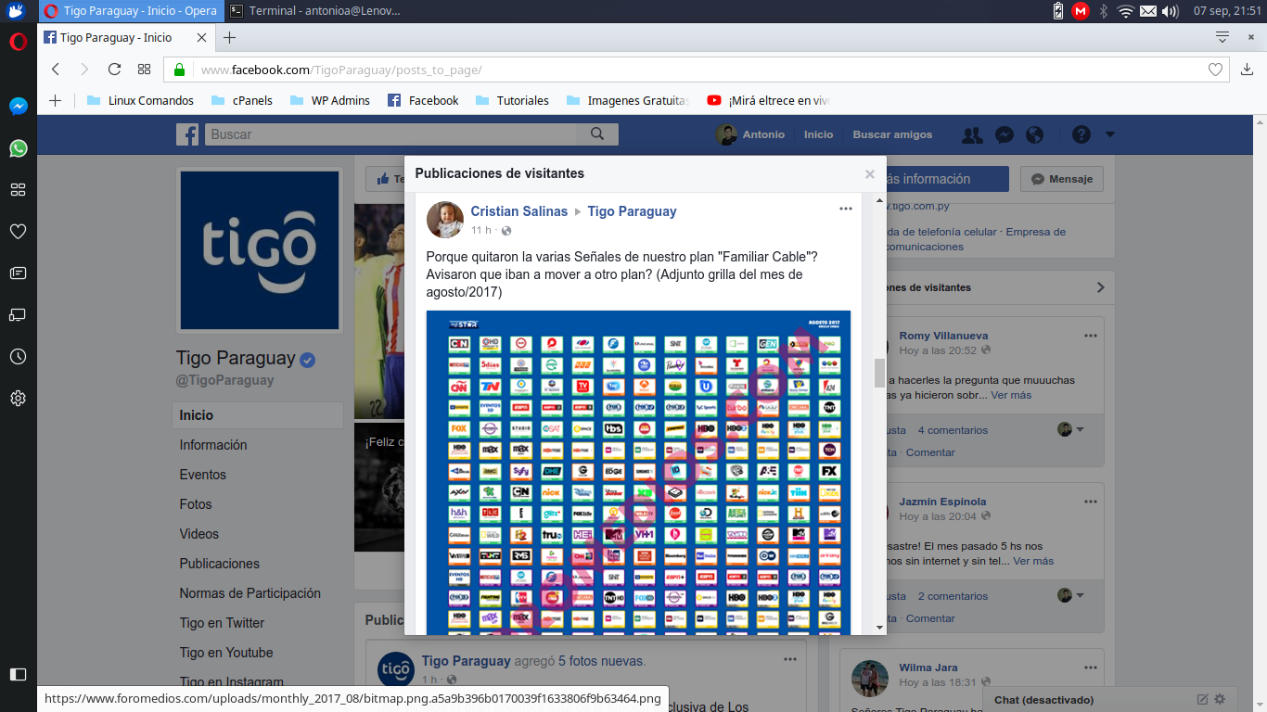This screenshot has height=712, width=1267.
Task: Toggle the Opera sidebar panel button
Action: [x=18, y=674]
